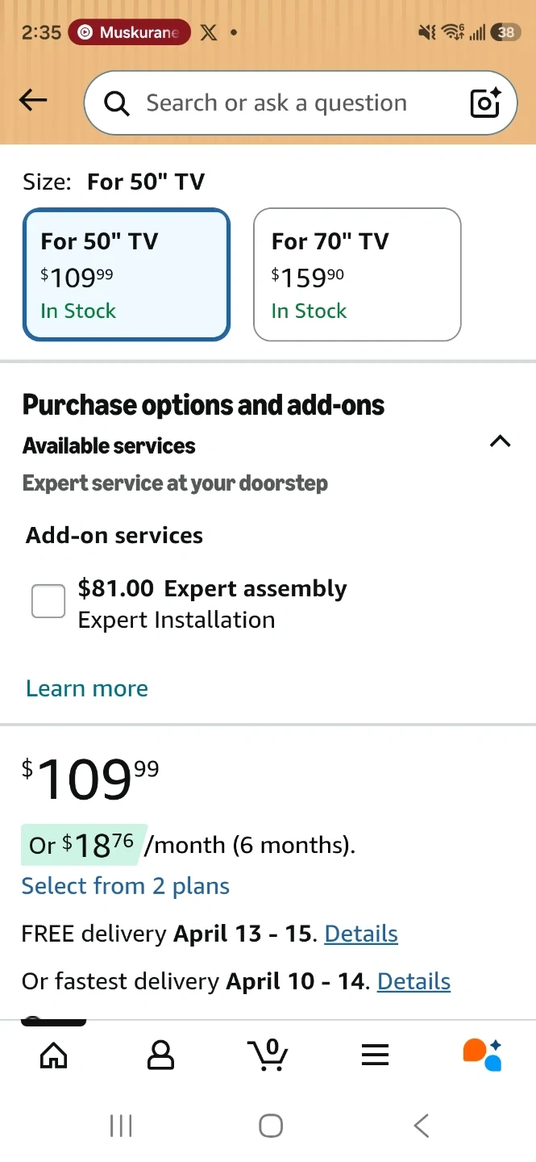Select the For 50" TV size
The height and width of the screenshot is (1162, 536).
pyautogui.click(x=127, y=275)
